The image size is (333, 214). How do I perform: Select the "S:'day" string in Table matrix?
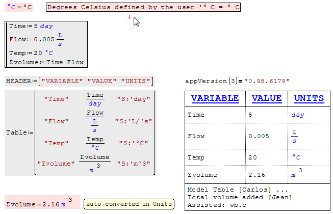tap(131, 99)
